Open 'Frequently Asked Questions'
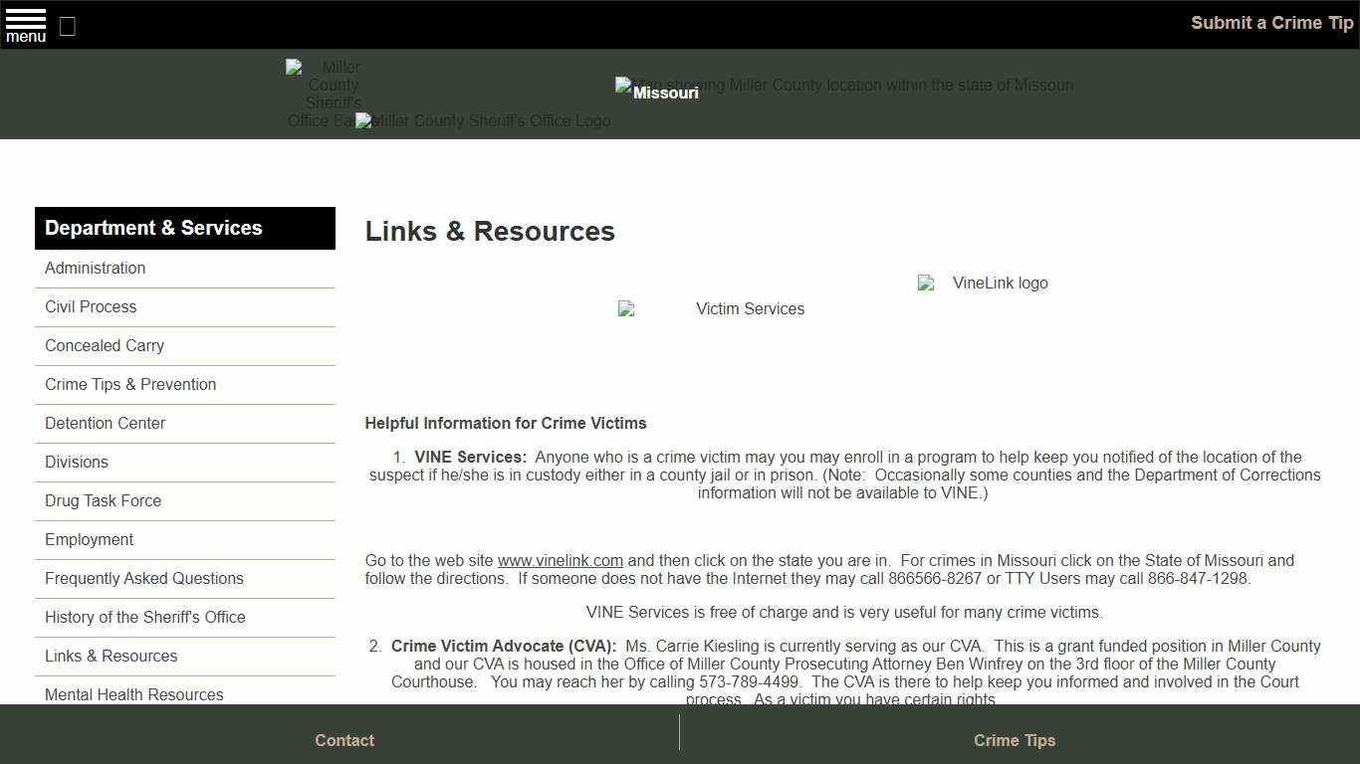 [x=143, y=578]
